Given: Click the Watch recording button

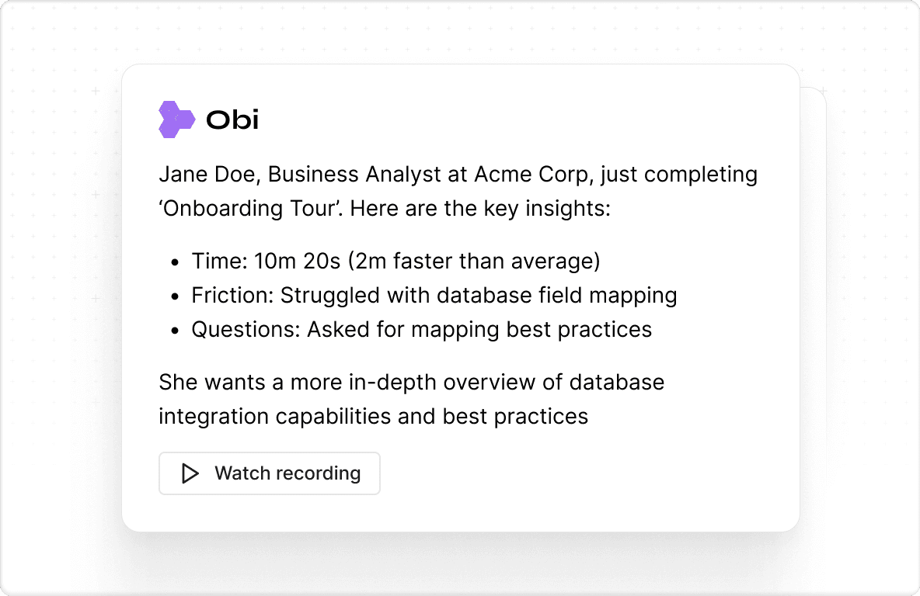Looking at the screenshot, I should (x=270, y=473).
